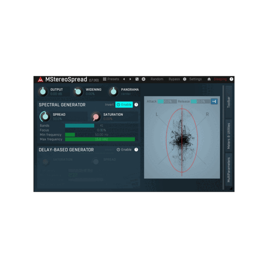Screen dimensions: 268x268
Task: Click the Focus slider bar
Action: (x=101, y=130)
